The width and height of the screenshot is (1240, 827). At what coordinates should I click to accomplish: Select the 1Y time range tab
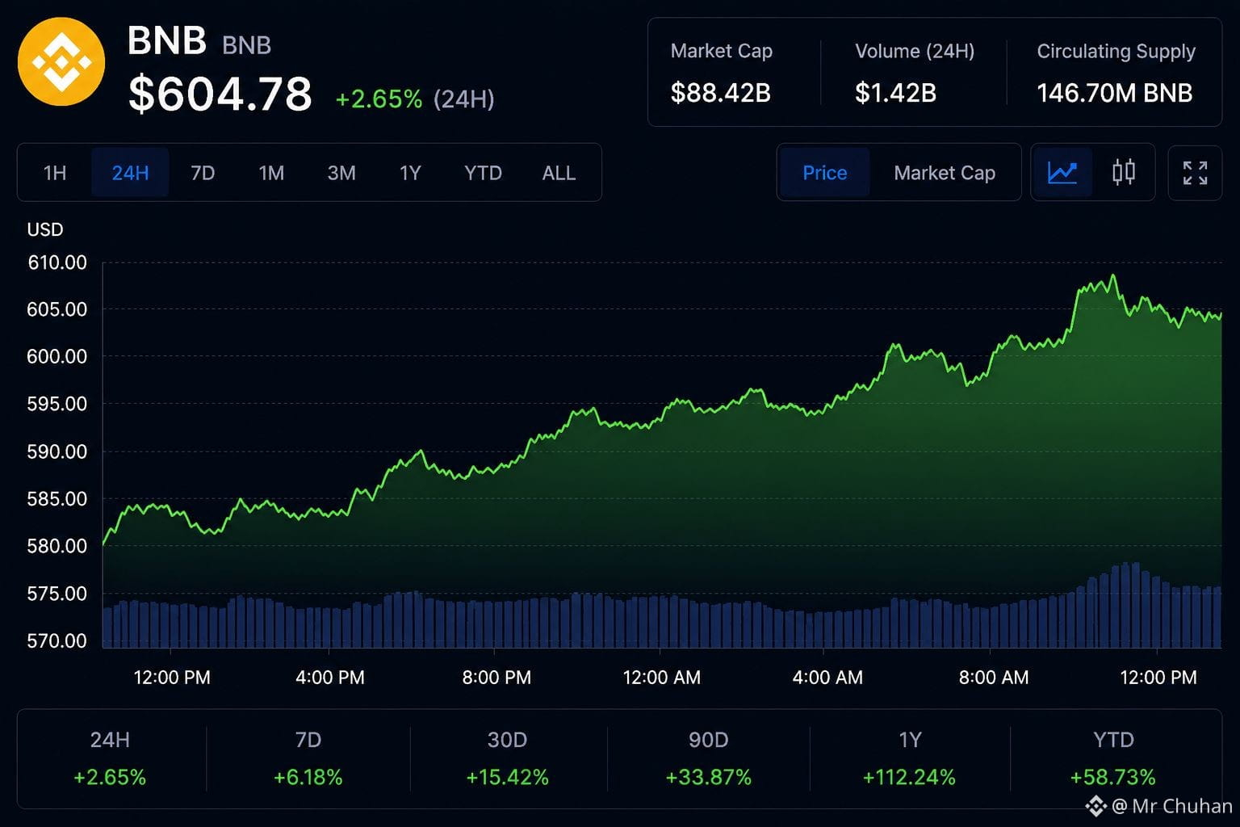pos(410,173)
